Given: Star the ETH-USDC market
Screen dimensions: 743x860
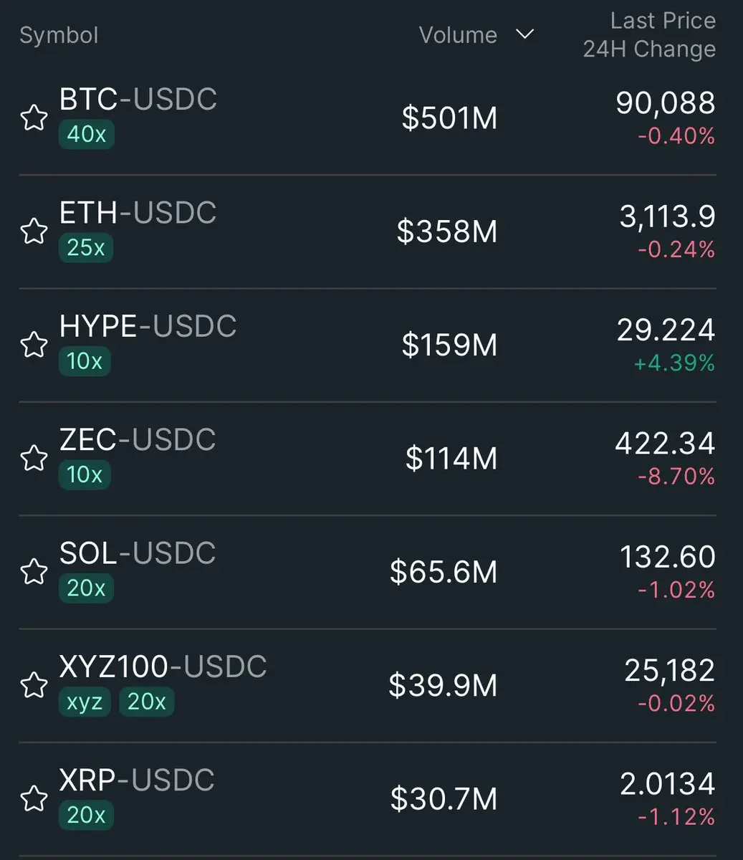Looking at the screenshot, I should coord(34,231).
